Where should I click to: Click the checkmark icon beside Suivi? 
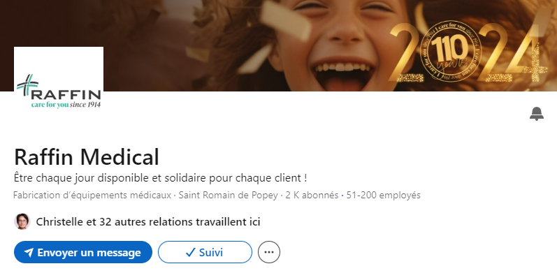[190, 252]
